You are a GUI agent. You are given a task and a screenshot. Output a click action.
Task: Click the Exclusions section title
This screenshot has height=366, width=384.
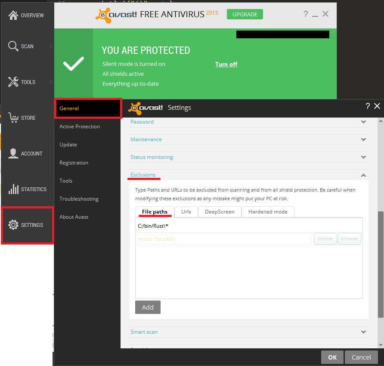point(143,175)
